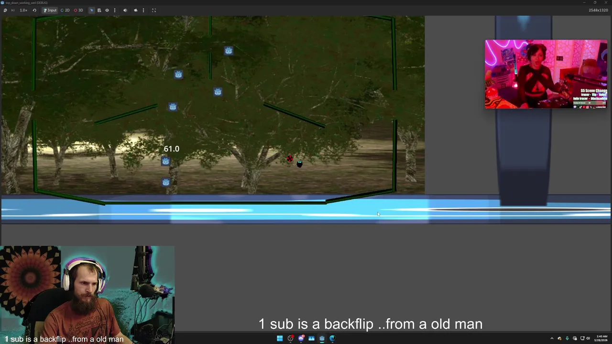Open the taskbar clock showing 1:40 AM
Viewport: 612px width, 344px height.
tap(601, 338)
